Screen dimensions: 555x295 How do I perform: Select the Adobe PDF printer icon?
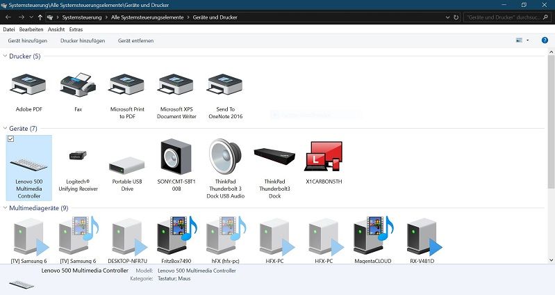28,85
